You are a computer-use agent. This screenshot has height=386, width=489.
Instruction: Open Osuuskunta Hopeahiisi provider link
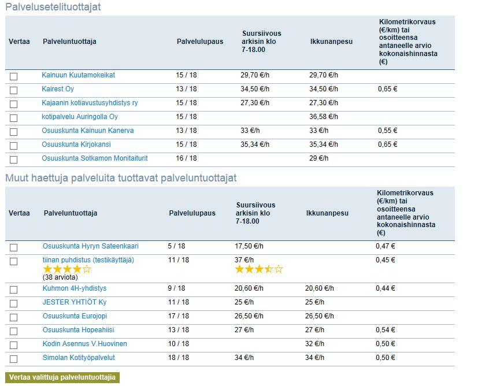point(78,330)
